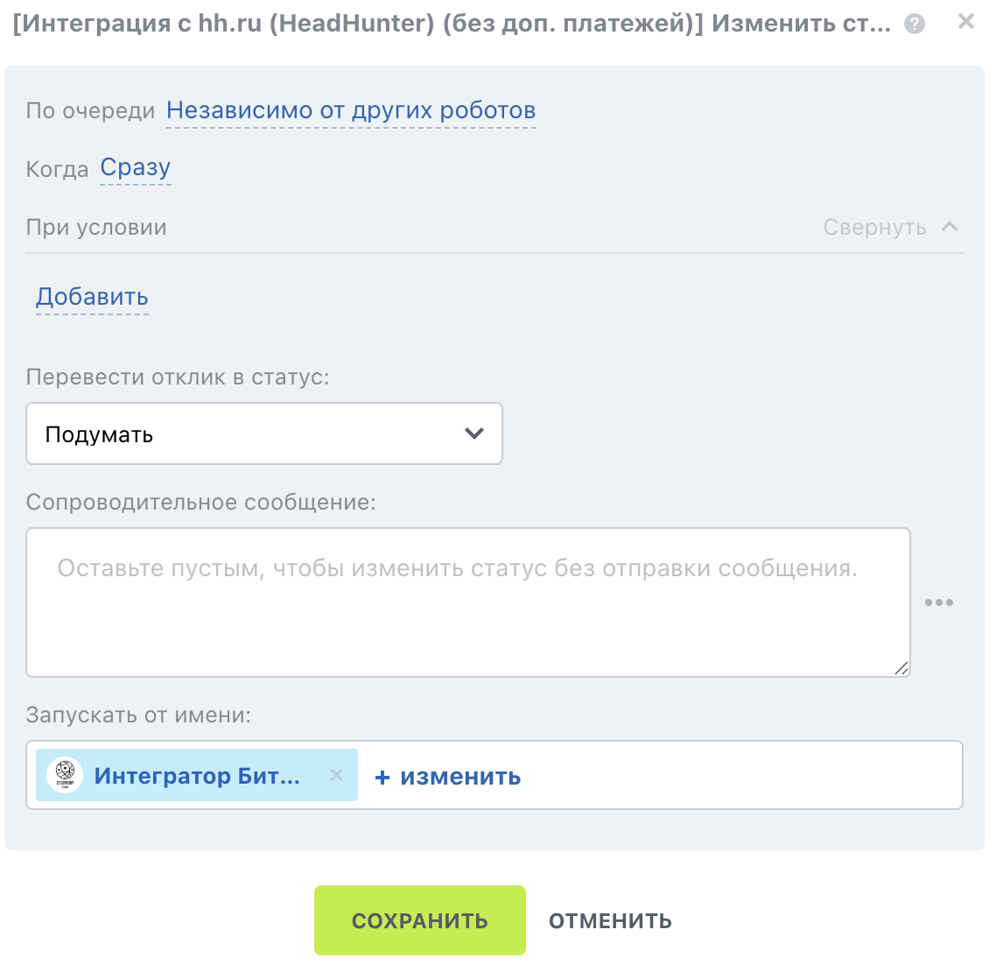The height and width of the screenshot is (972, 996).
Task: Click the dropdown arrow in status select
Action: [473, 433]
